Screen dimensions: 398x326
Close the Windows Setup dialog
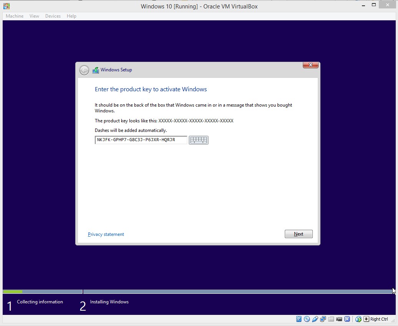(x=310, y=65)
